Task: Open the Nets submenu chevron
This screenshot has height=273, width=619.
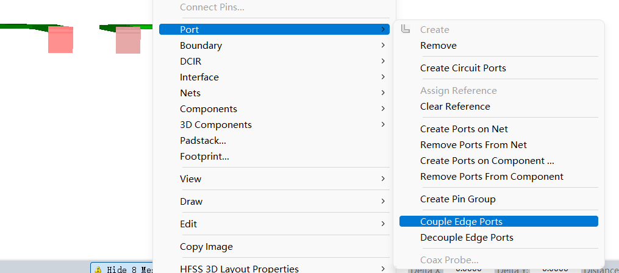Action: (382, 93)
